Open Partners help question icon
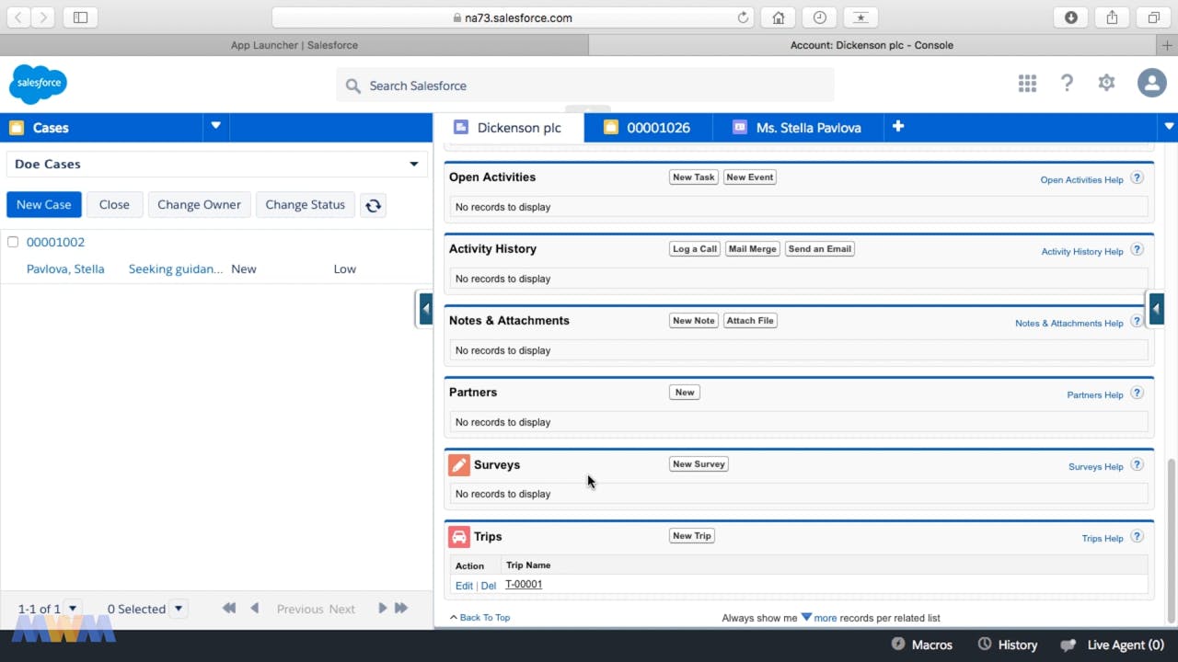1178x662 pixels. (x=1137, y=394)
